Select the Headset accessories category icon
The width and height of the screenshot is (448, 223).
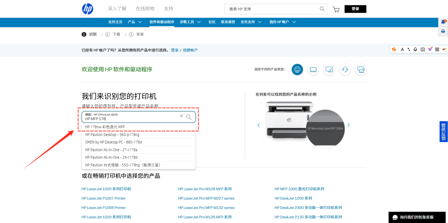[345, 70]
